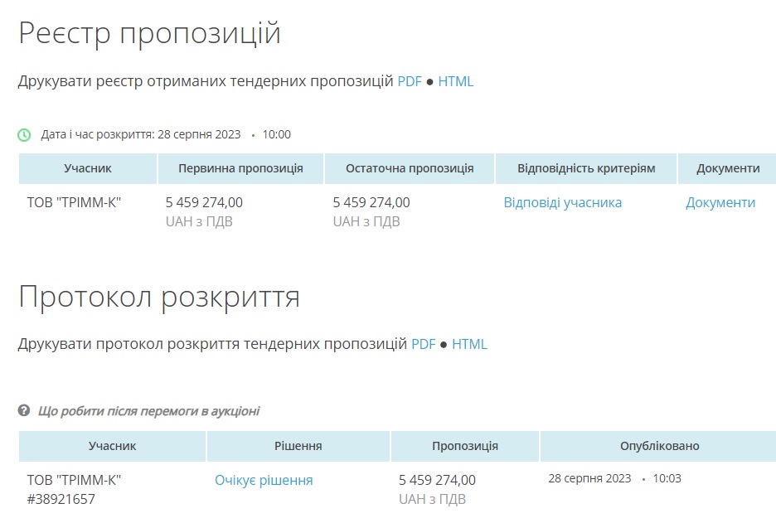Click 'Учасник' header in proposals register
Image resolution: width=776 pixels, height=523 pixels.
[x=88, y=169]
